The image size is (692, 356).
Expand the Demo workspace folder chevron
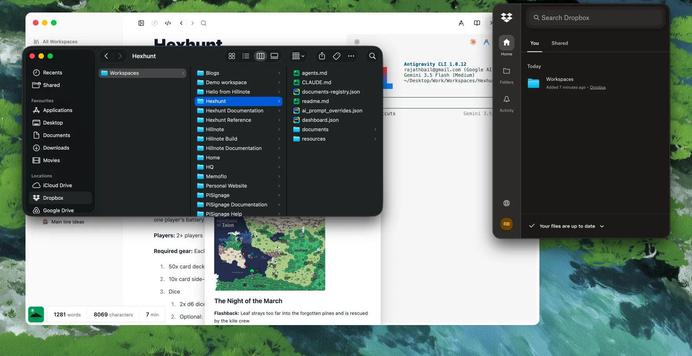[279, 82]
